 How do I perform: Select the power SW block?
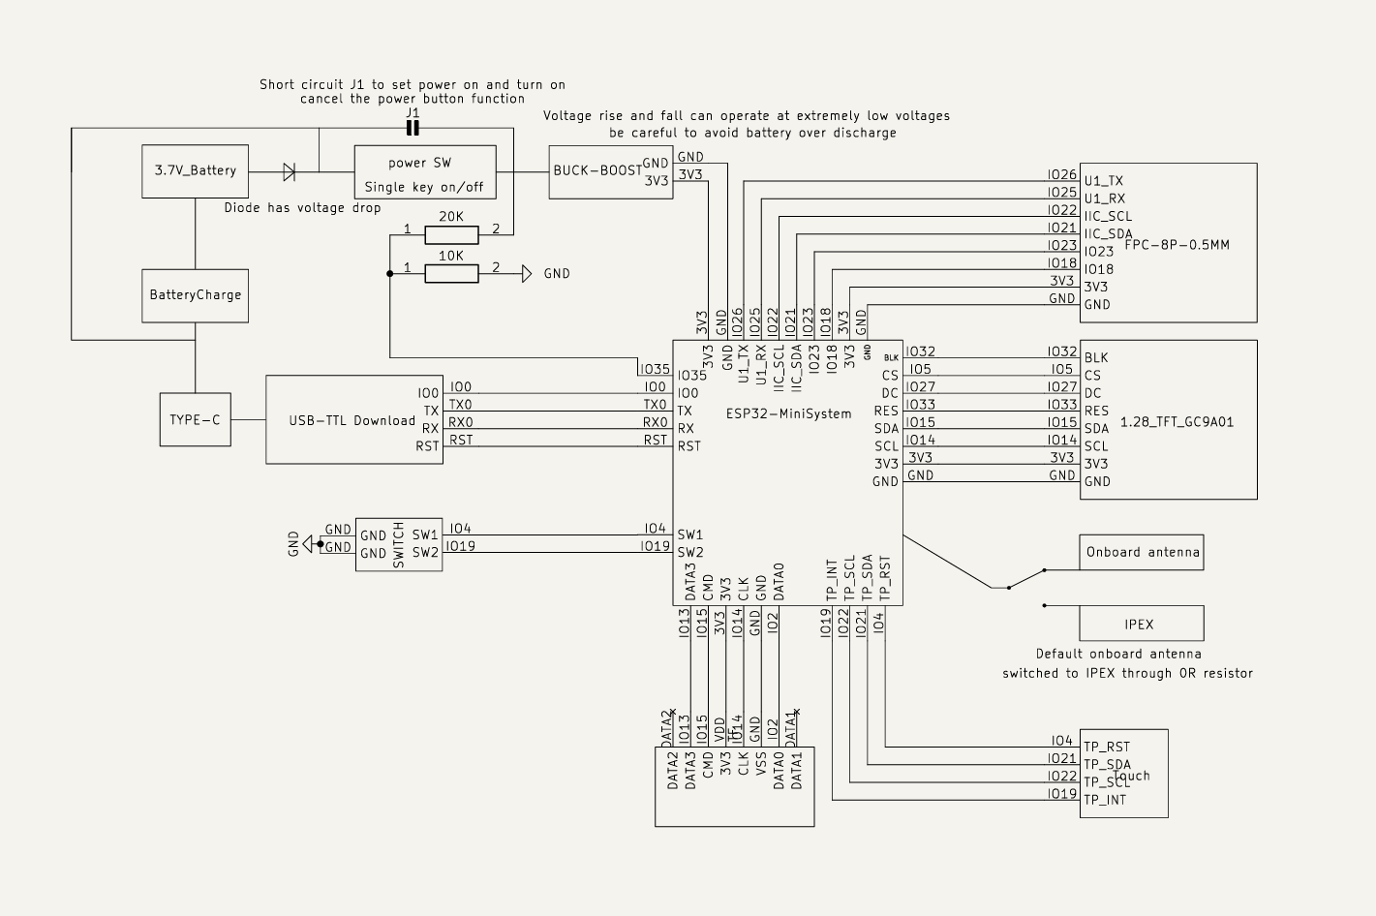425,172
